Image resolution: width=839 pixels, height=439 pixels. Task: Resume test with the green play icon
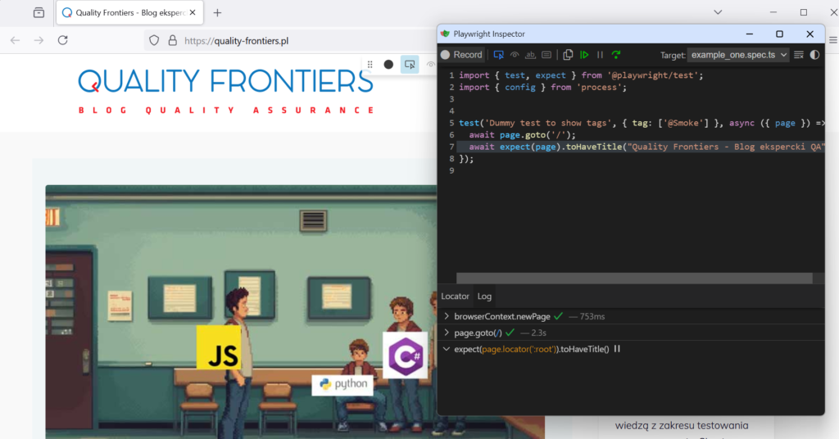(584, 55)
